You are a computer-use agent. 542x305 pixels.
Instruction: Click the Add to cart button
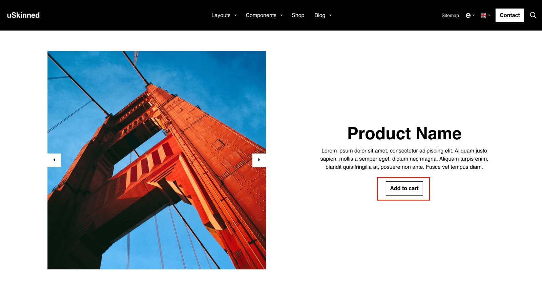point(404,188)
